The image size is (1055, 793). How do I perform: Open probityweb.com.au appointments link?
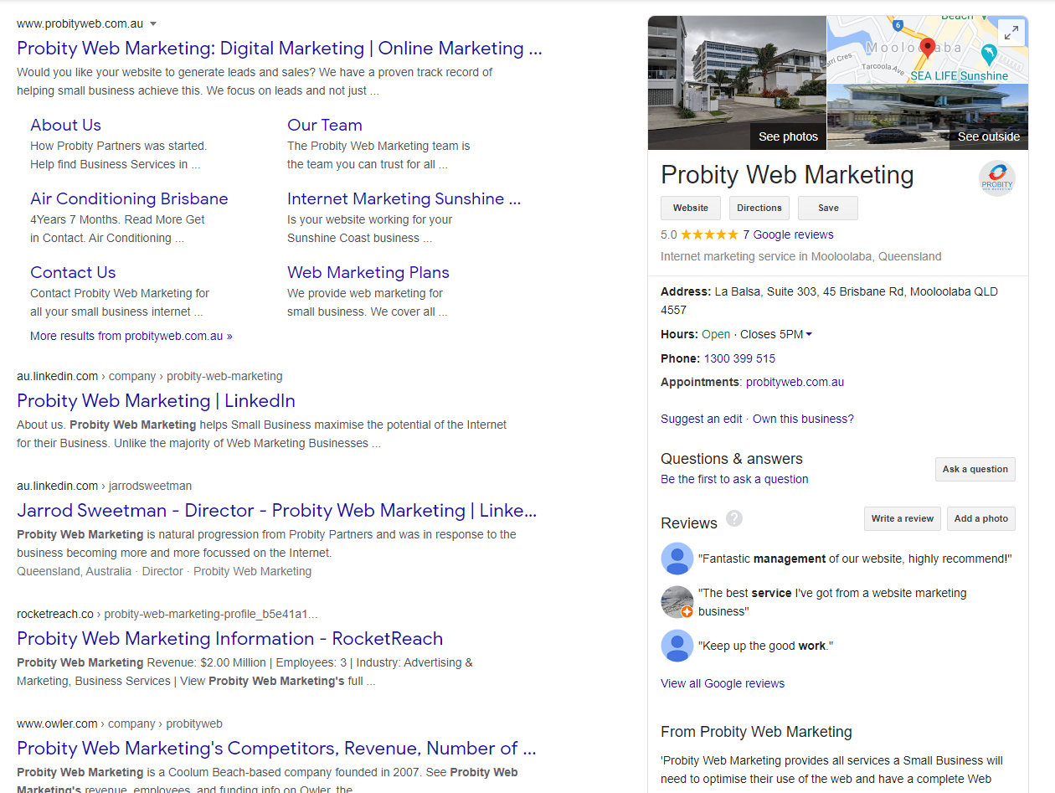(x=795, y=382)
